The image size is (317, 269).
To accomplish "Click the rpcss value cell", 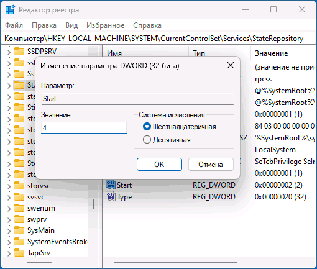I will [x=263, y=79].
